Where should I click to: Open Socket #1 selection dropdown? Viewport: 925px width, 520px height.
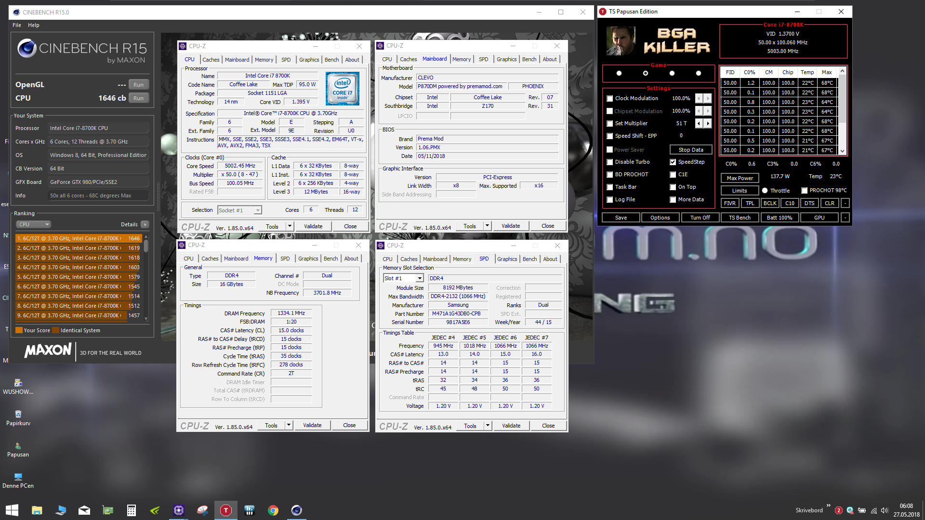coord(258,210)
